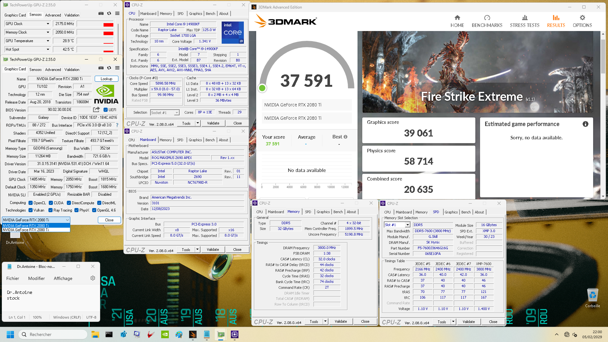
Task: Open the Memory Clock sensor dropdown
Action: (x=48, y=32)
